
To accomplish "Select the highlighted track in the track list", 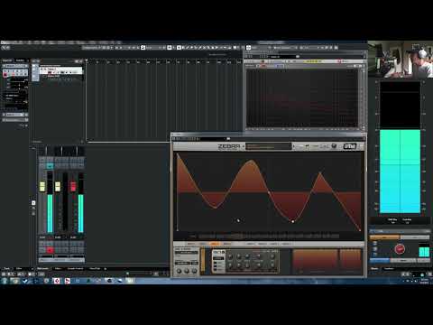I will click(x=61, y=71).
